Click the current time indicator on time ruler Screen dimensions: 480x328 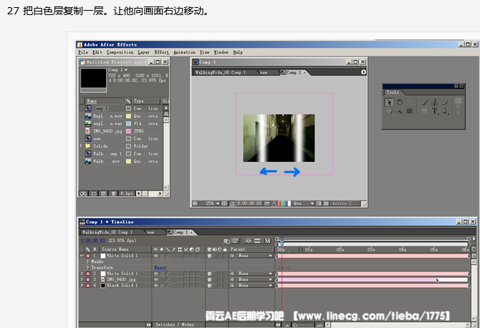pyautogui.click(x=282, y=243)
